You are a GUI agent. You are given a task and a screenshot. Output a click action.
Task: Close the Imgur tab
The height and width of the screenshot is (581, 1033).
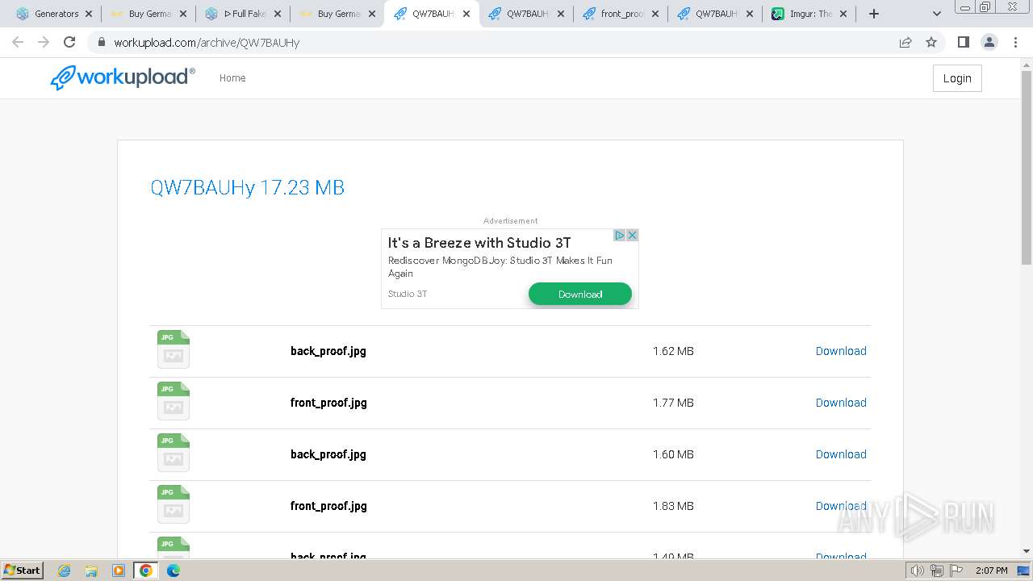(843, 14)
